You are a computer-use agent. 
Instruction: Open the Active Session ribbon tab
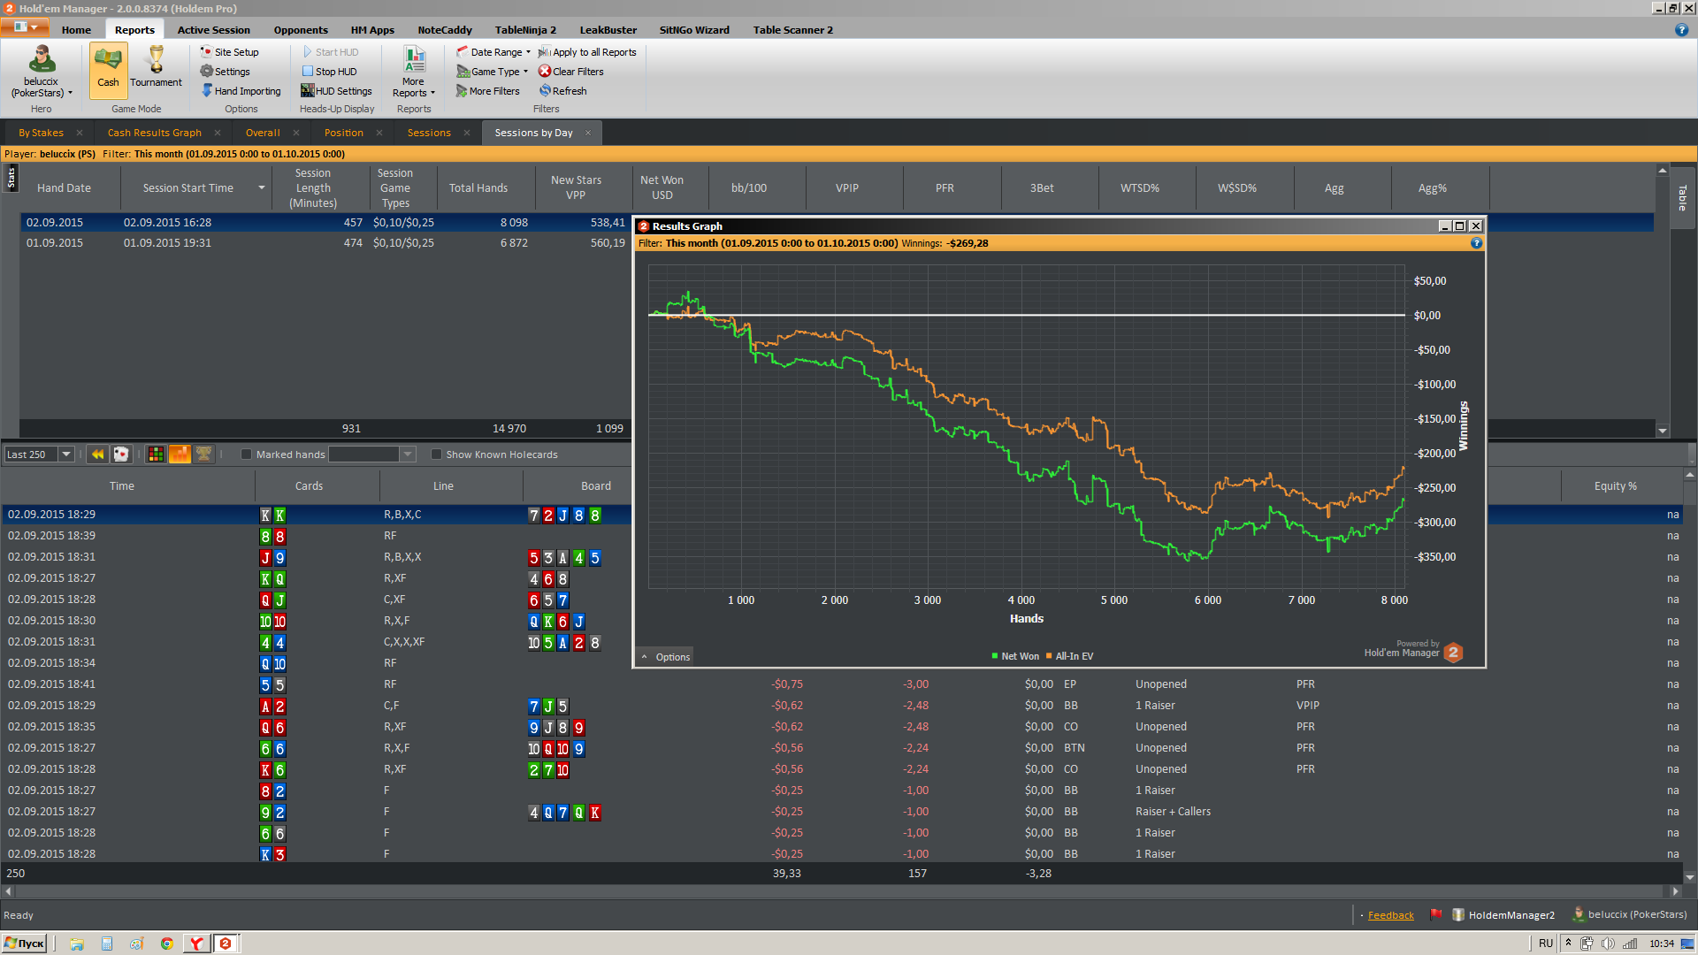213,30
